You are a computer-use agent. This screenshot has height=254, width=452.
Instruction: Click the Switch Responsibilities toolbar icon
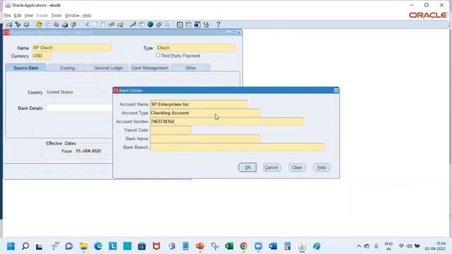pyautogui.click(x=56, y=25)
